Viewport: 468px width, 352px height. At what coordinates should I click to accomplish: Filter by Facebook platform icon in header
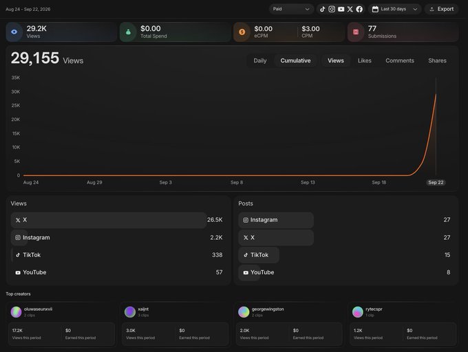(x=359, y=9)
